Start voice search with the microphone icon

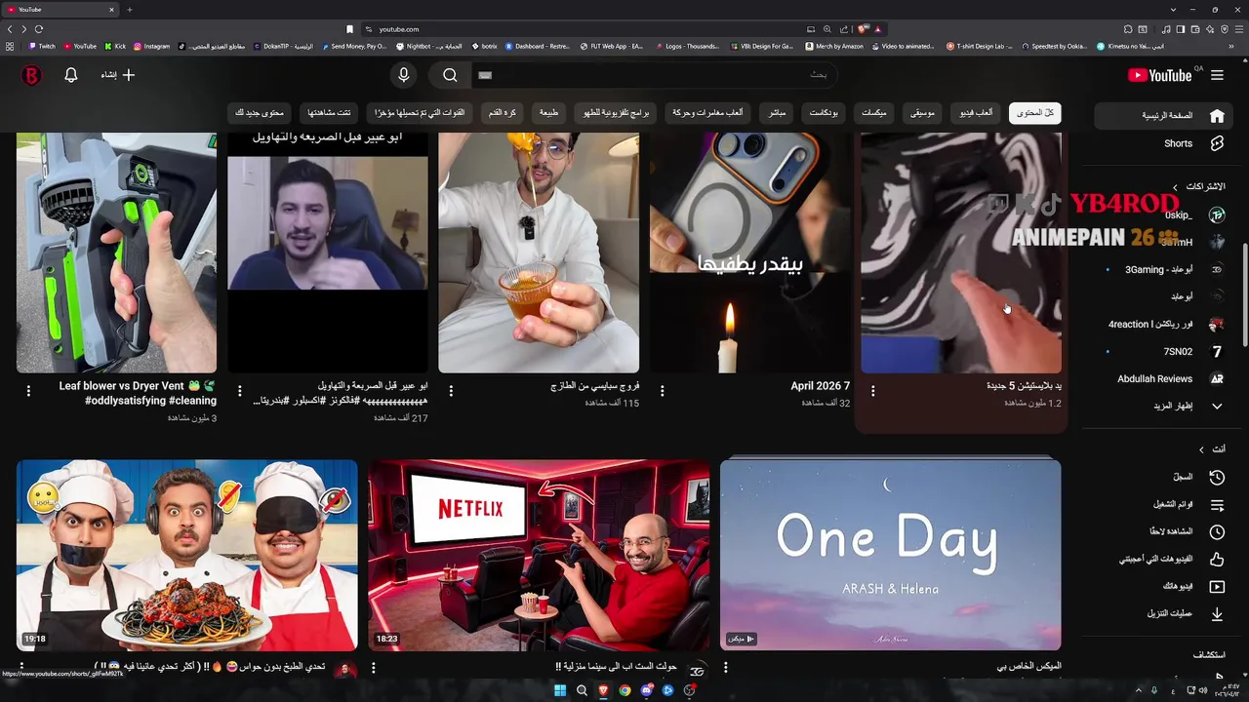tap(403, 75)
